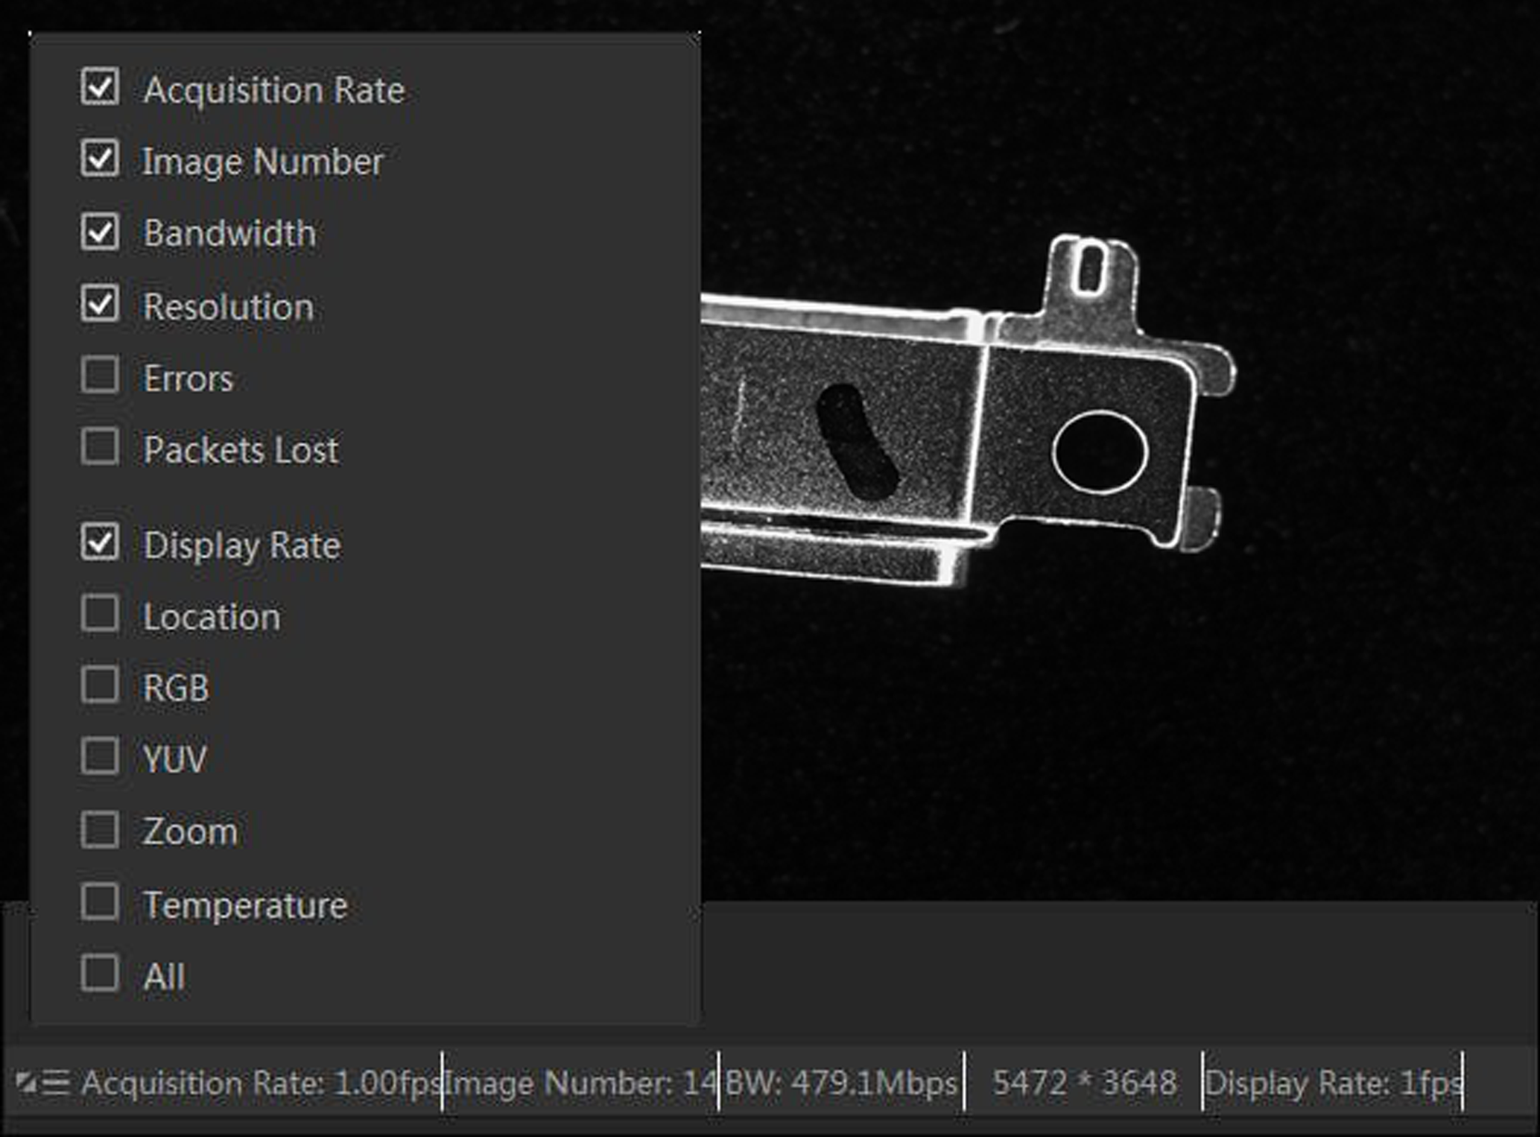Disable the Bandwidth display option
This screenshot has width=1540, height=1137.
[x=100, y=232]
